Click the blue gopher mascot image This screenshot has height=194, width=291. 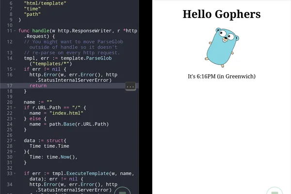(222, 48)
